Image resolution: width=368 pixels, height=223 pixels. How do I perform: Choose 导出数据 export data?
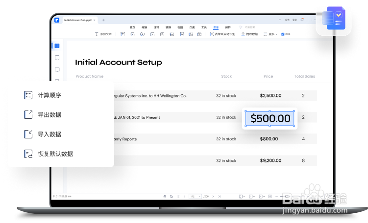(x=43, y=115)
